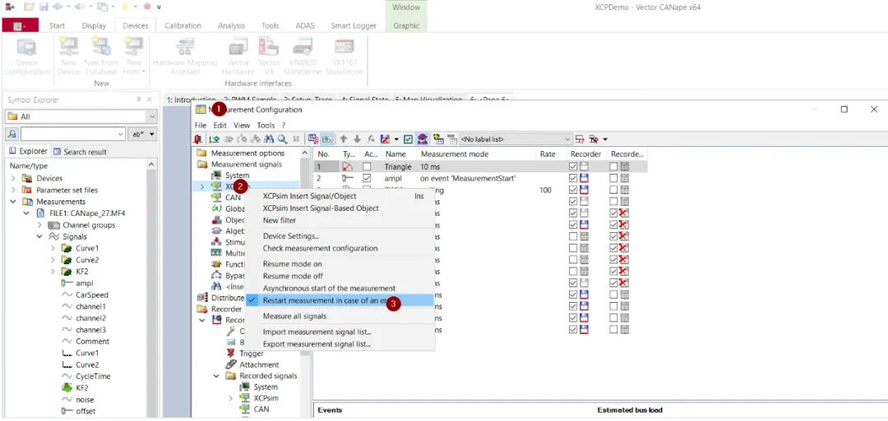Click the red record circle in quick access toolbar

tap(147, 7)
